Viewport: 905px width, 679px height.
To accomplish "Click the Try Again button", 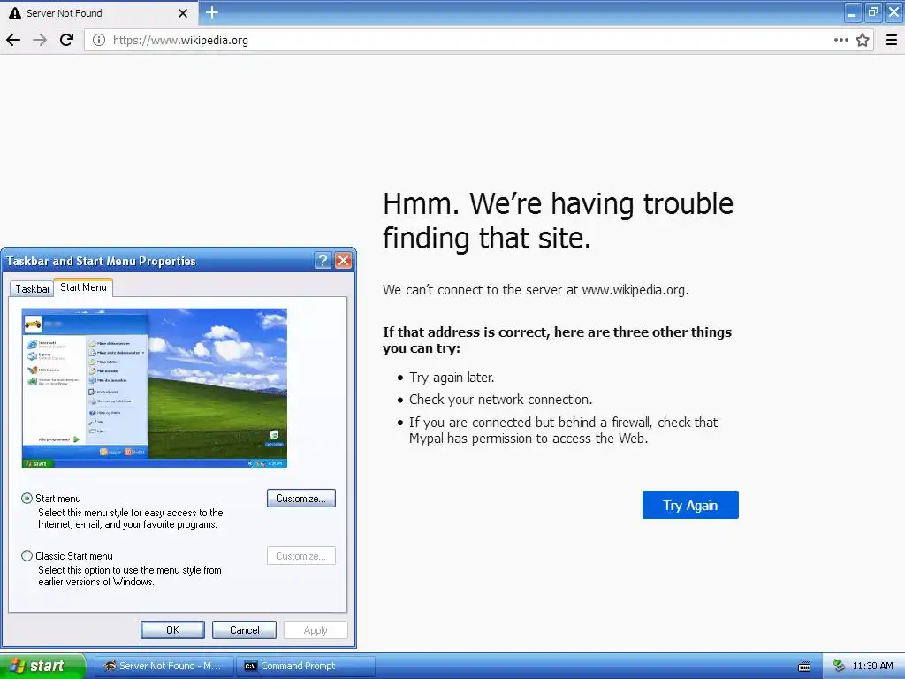I will tap(690, 505).
